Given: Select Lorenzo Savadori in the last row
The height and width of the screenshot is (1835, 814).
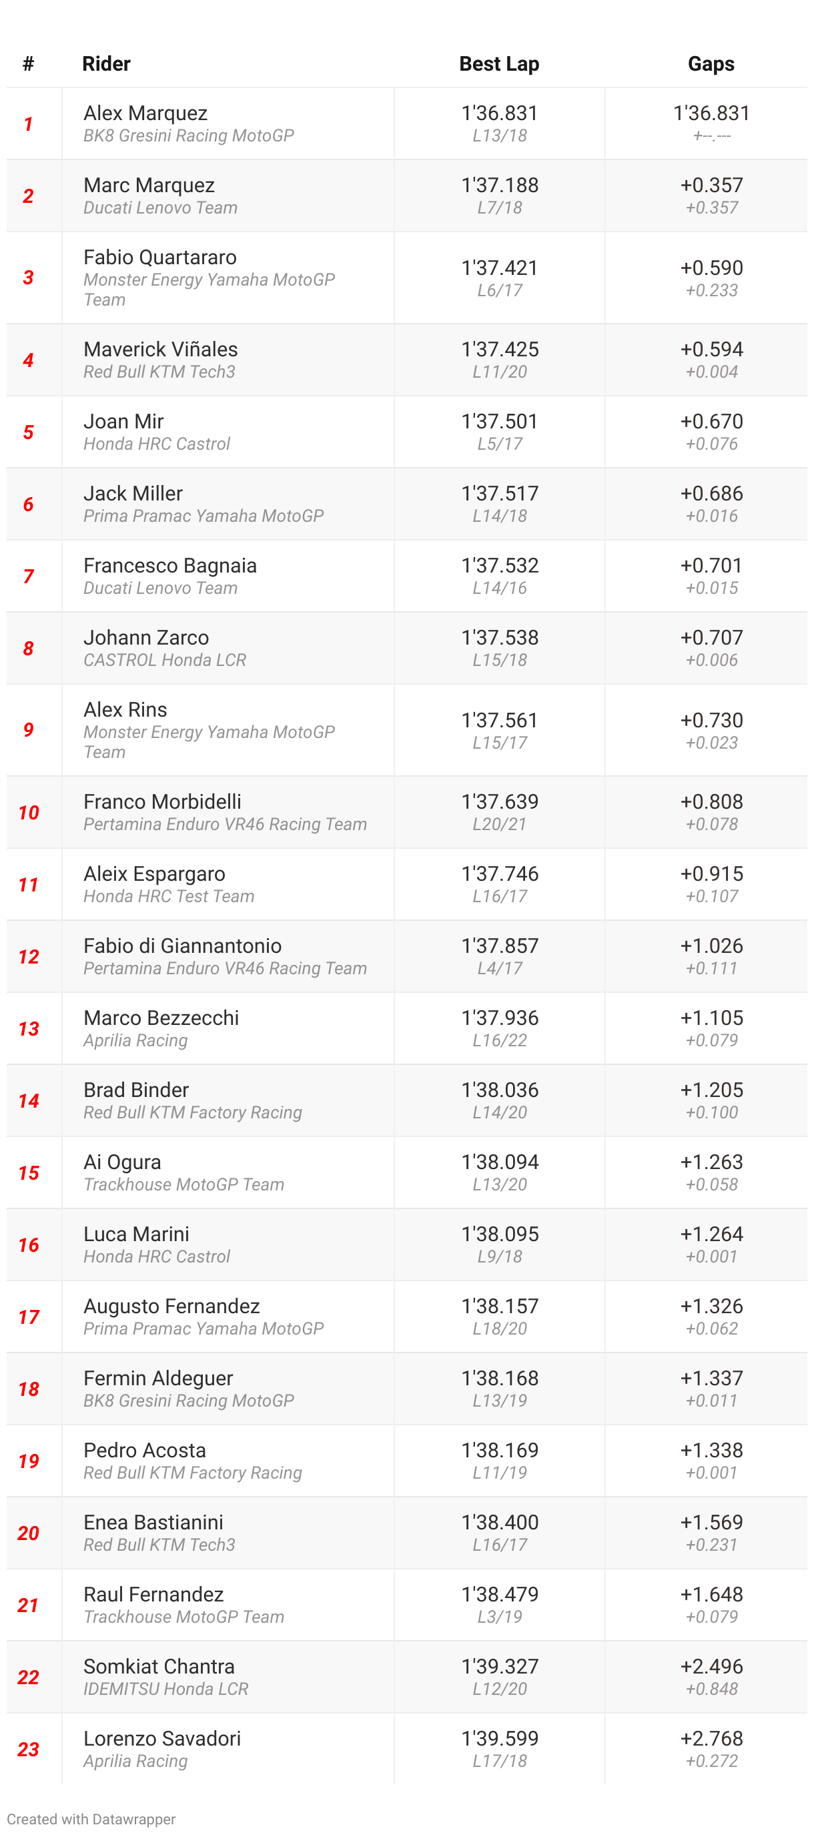Looking at the screenshot, I should (161, 1738).
